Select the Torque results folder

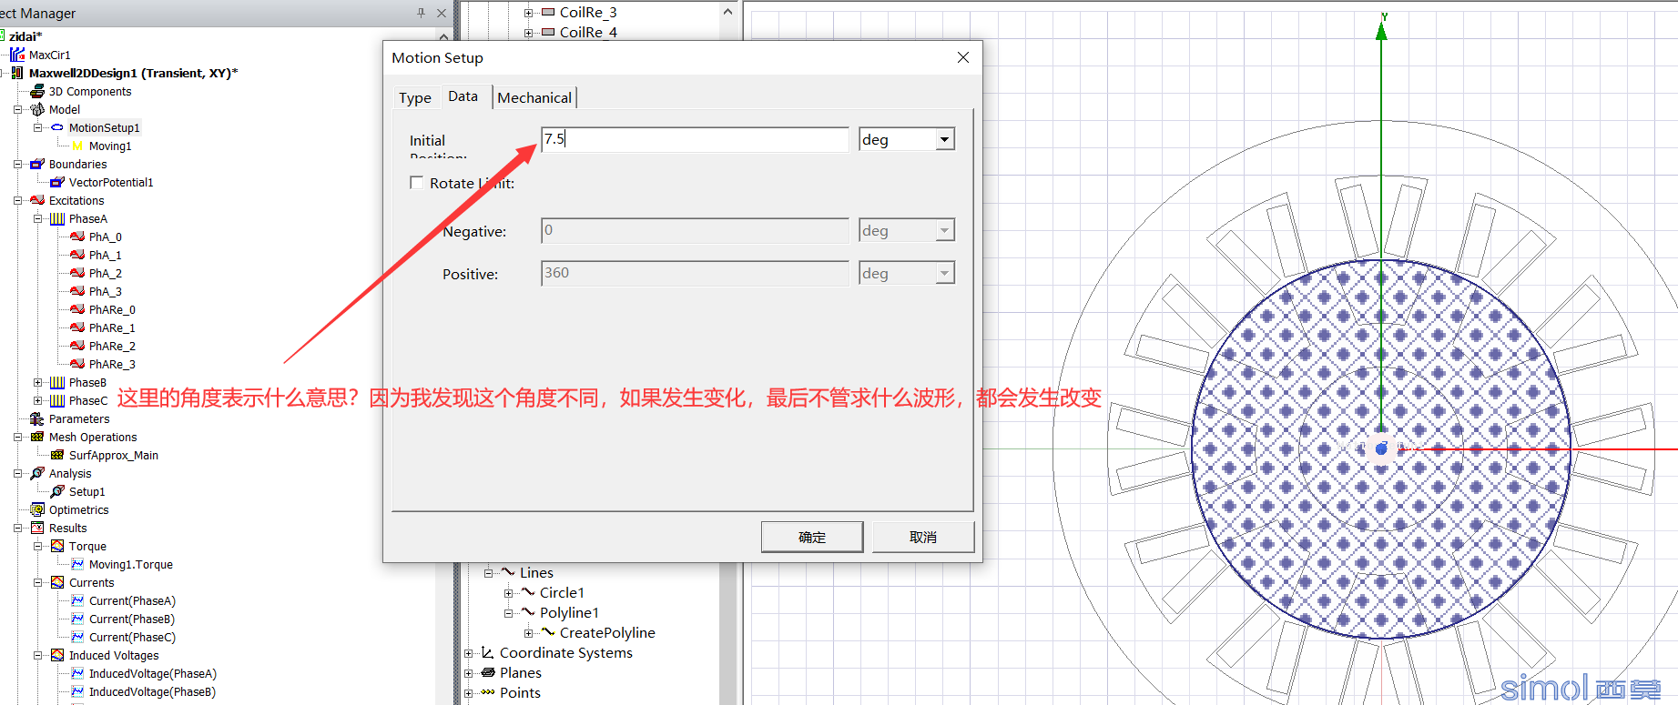tap(87, 546)
